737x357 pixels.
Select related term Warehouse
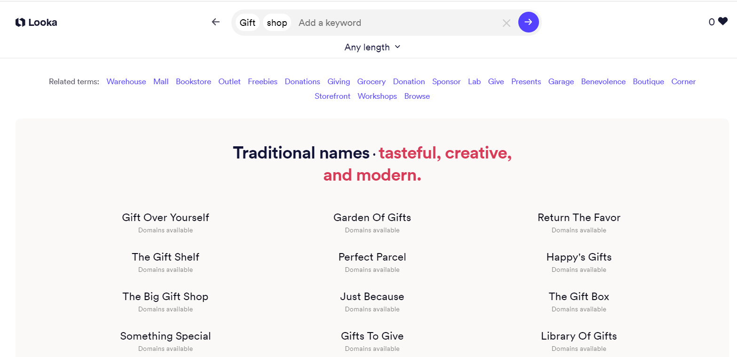coord(126,81)
